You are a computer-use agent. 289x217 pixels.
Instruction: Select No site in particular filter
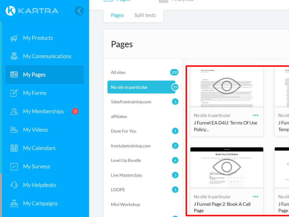(x=141, y=87)
